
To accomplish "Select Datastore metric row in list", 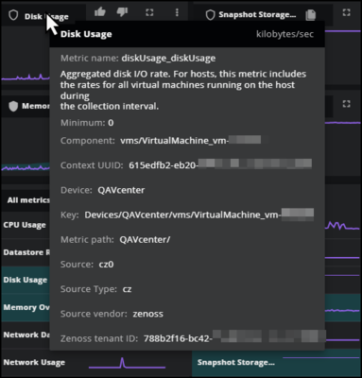I will [26, 252].
